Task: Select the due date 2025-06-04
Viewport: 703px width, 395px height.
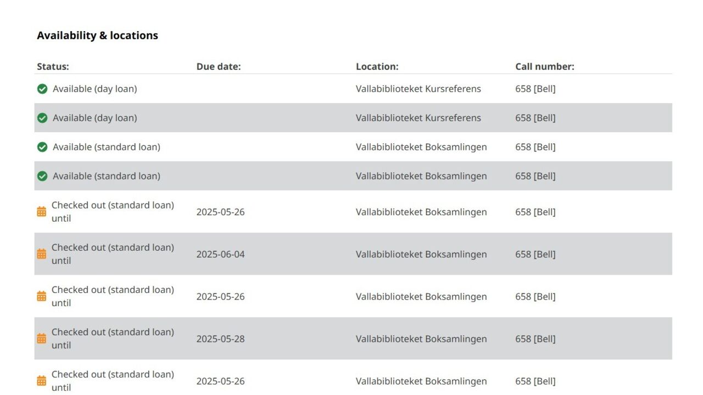Action: pos(220,255)
